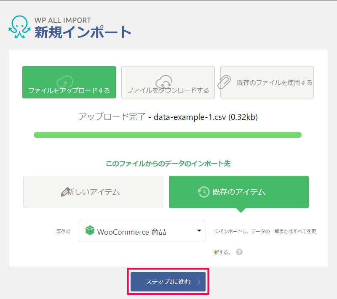
Task: Select ファイルをダウンロードする download option
Action: tap(168, 82)
